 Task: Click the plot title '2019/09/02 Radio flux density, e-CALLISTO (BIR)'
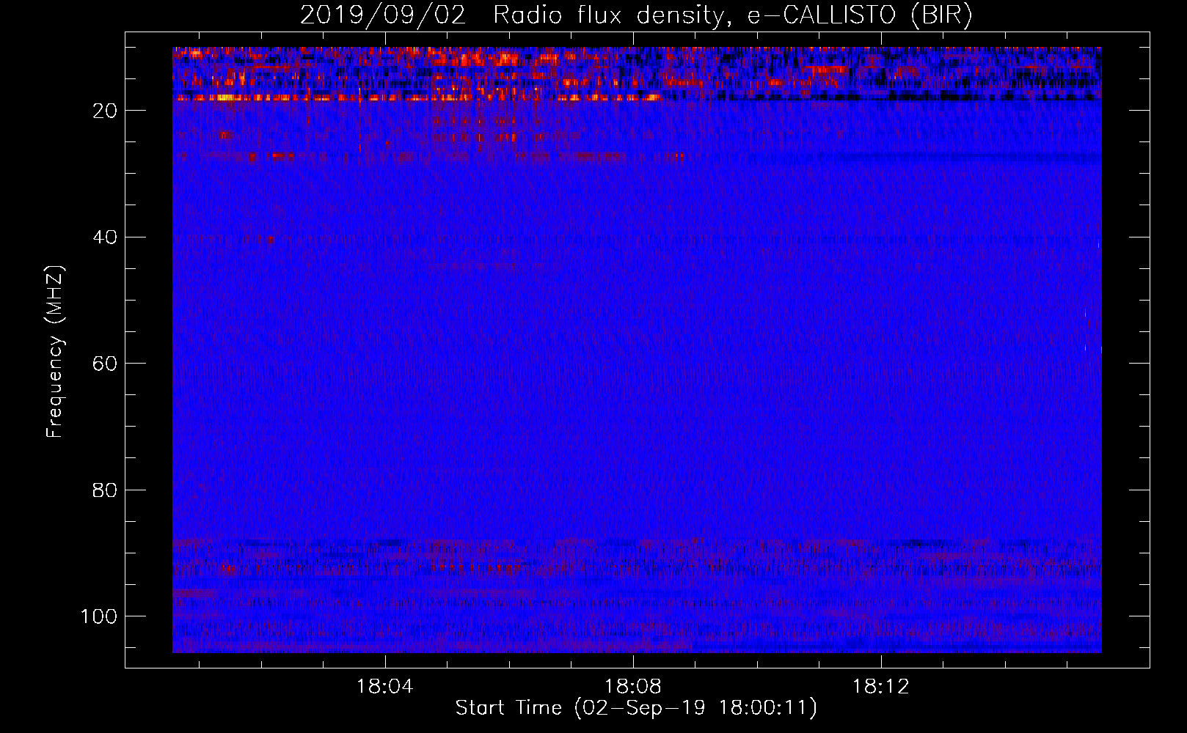tap(636, 15)
